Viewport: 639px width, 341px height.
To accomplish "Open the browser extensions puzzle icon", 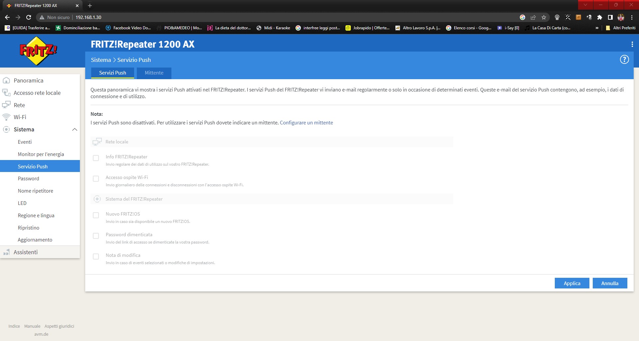I will click(x=600, y=17).
